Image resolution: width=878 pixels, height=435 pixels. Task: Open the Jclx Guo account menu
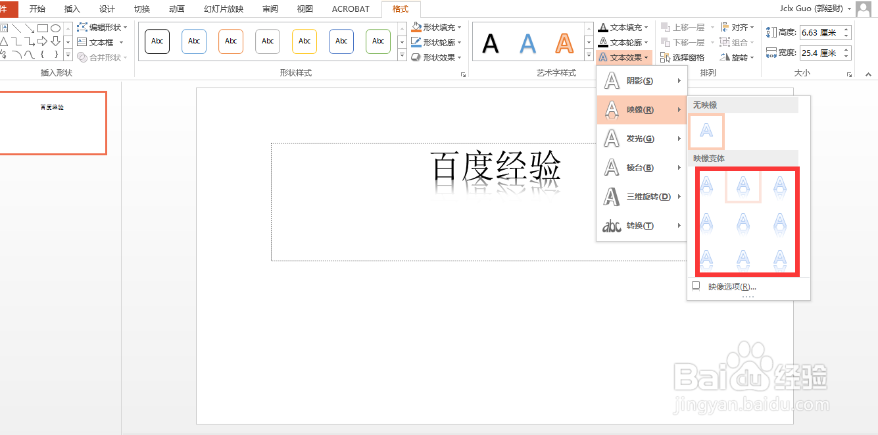click(x=814, y=9)
